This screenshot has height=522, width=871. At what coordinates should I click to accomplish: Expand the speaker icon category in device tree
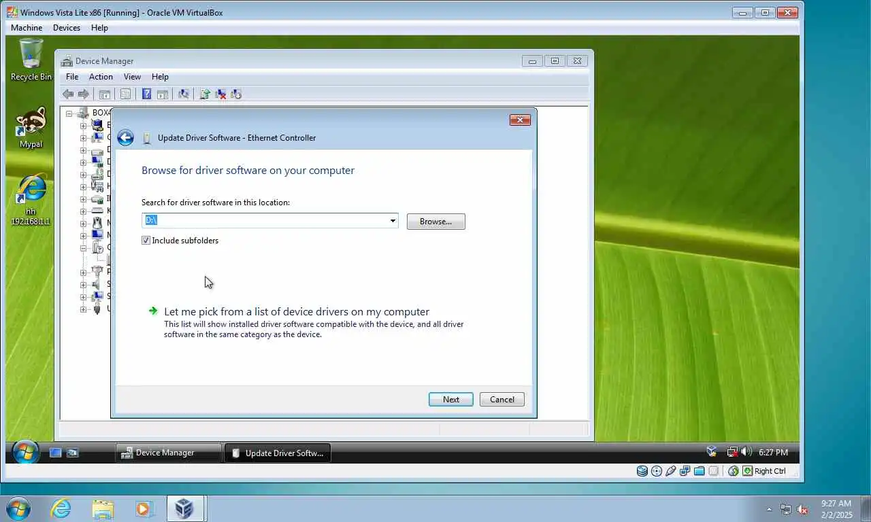(x=83, y=284)
